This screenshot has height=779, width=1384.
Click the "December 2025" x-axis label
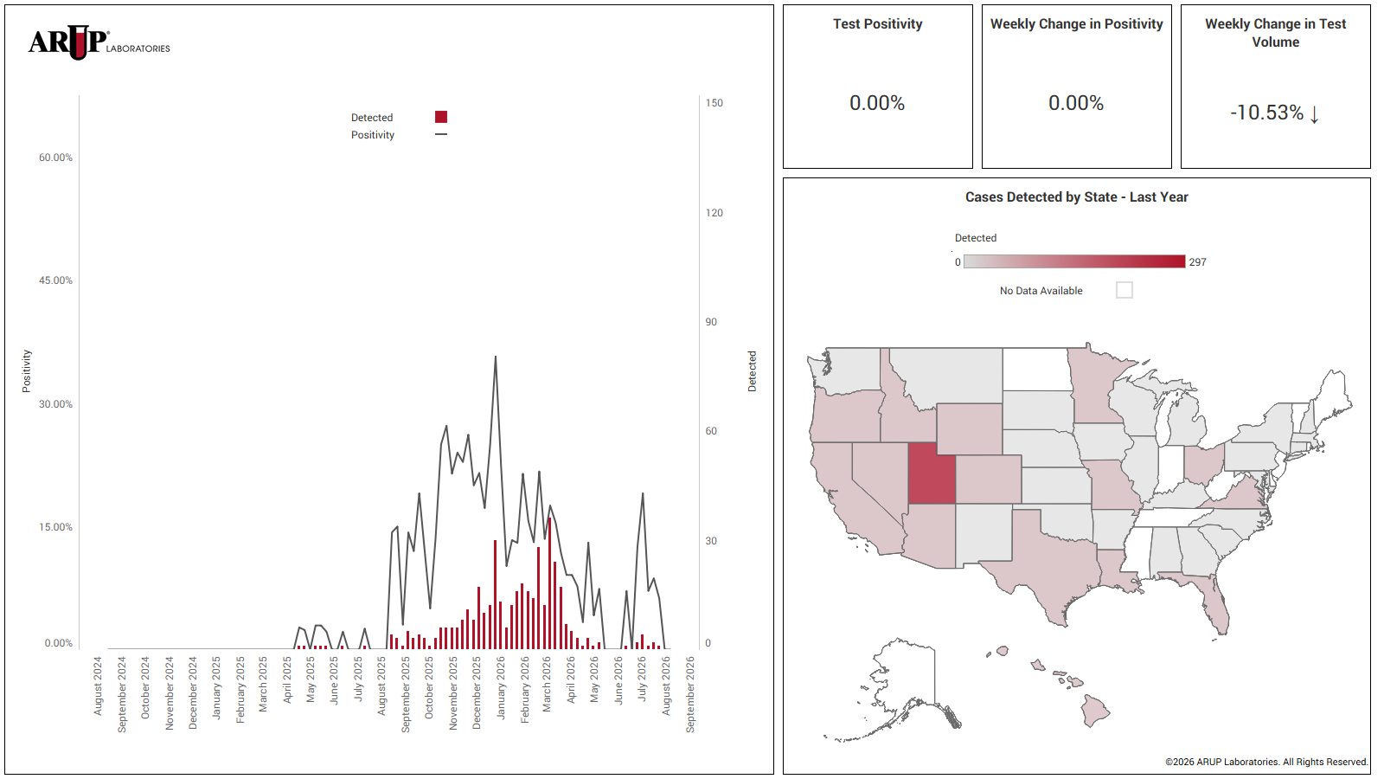[477, 693]
